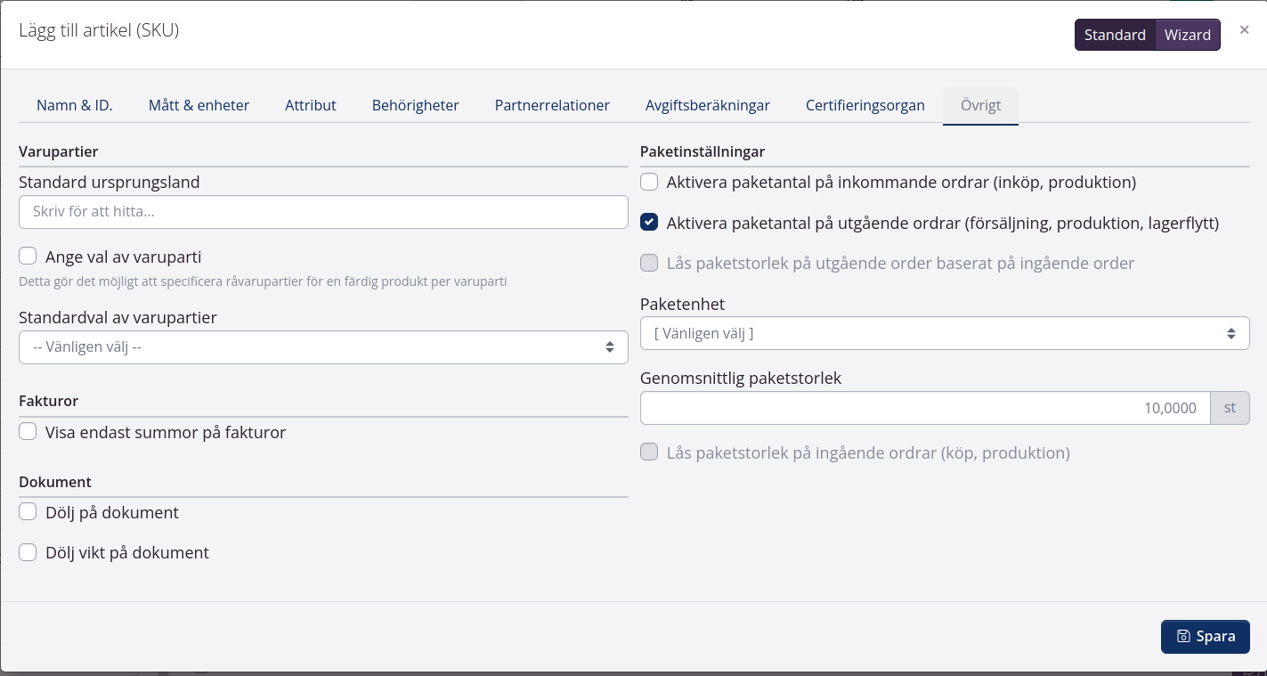Enable Ange val av varuparti checkbox
This screenshot has width=1267, height=676.
(x=28, y=257)
